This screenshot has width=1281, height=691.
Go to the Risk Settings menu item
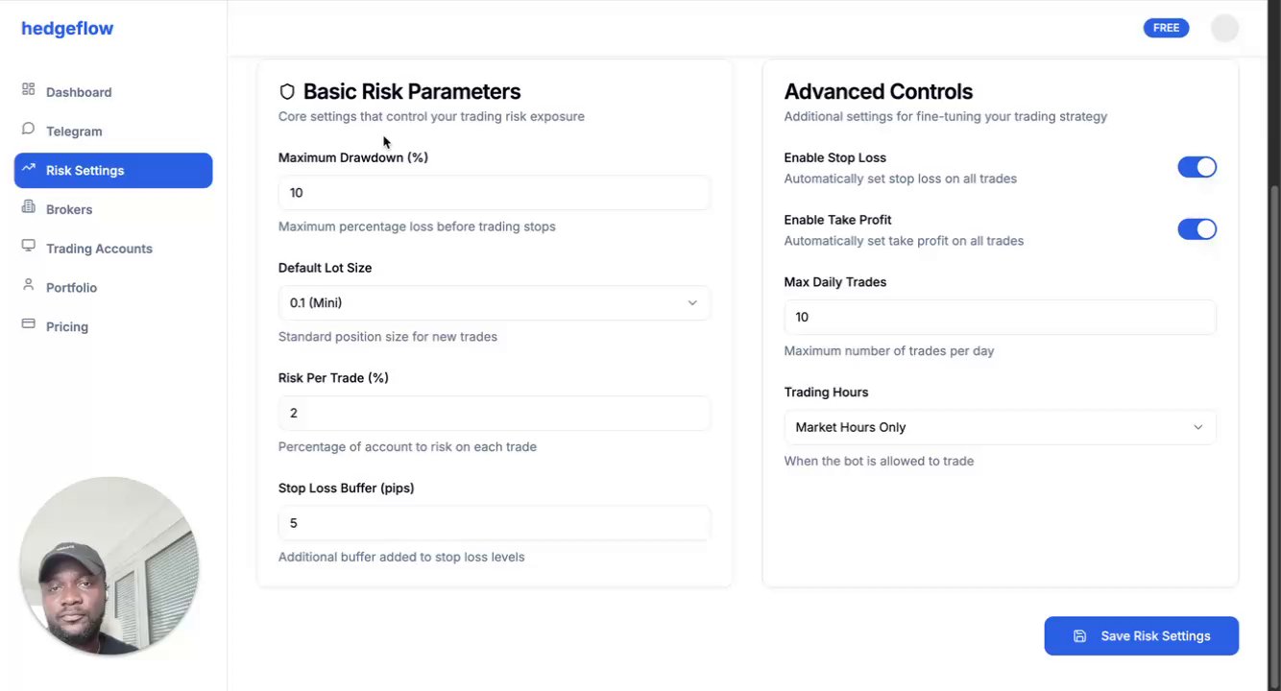pyautogui.click(x=113, y=171)
